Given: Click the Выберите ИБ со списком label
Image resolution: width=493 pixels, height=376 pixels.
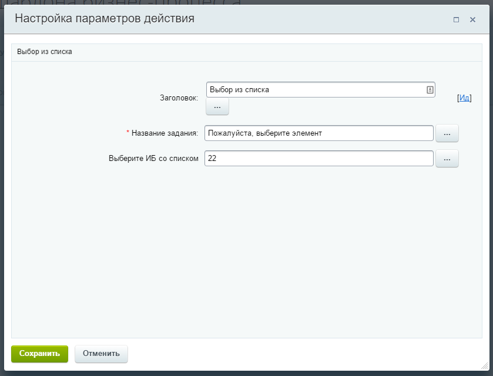Looking at the screenshot, I should coord(154,159).
